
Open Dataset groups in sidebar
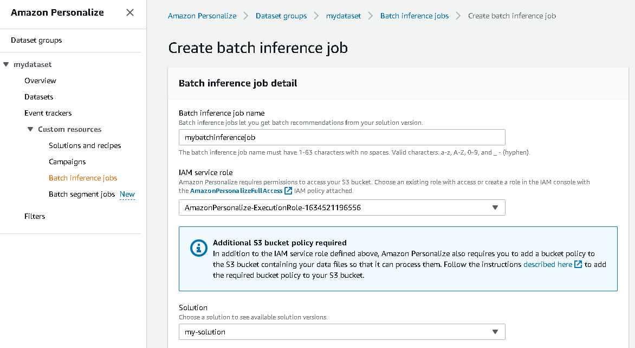(36, 40)
